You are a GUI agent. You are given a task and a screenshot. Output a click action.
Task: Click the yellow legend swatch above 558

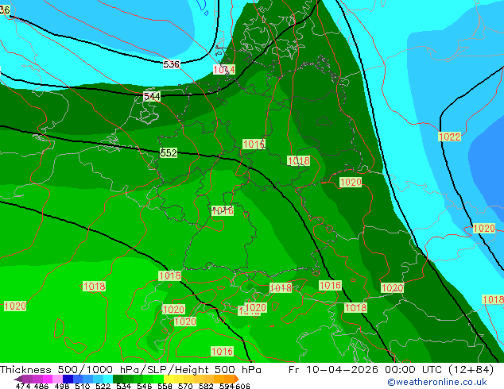tap(169, 379)
